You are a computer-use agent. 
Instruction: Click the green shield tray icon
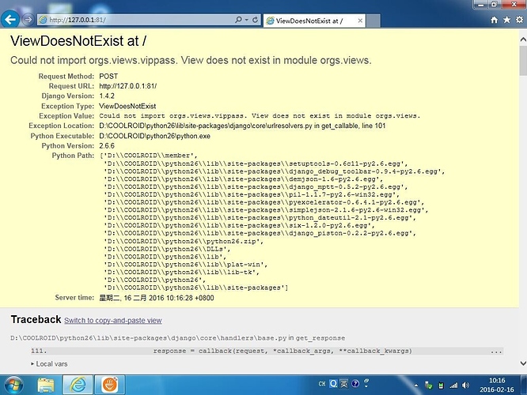coord(429,386)
